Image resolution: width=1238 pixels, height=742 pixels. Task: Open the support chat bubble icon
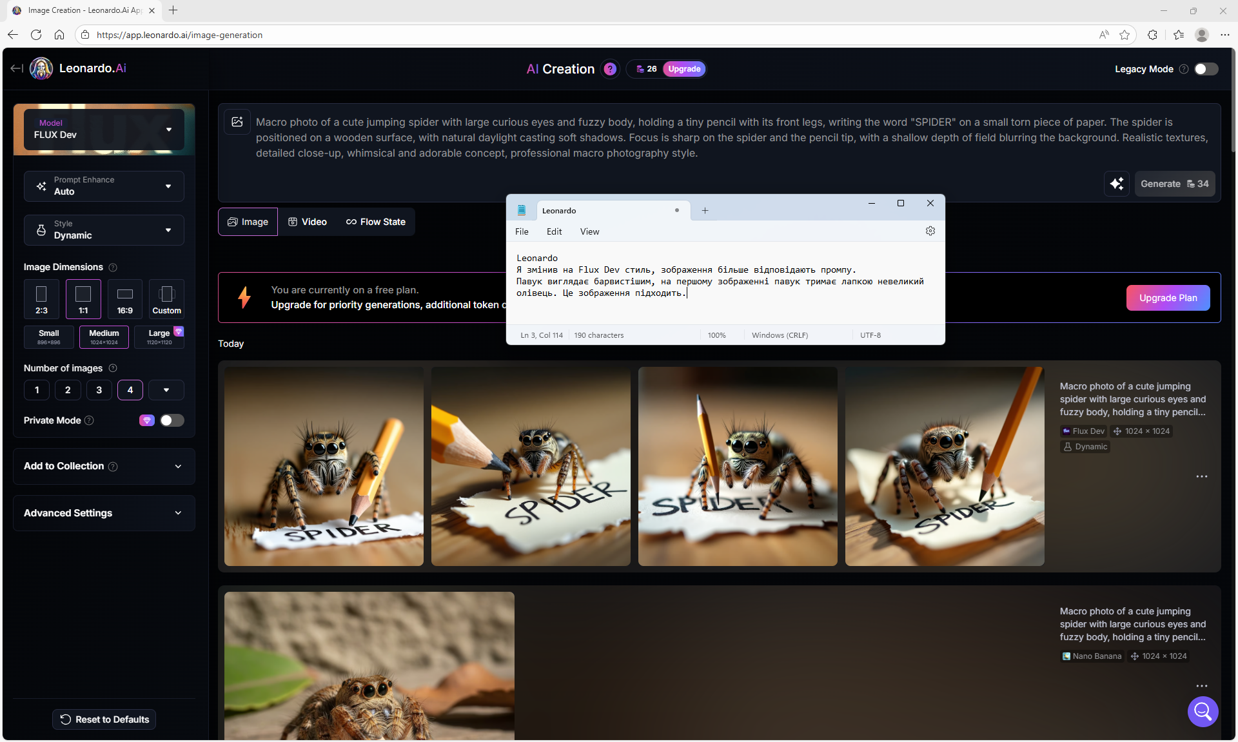pyautogui.click(x=1203, y=711)
